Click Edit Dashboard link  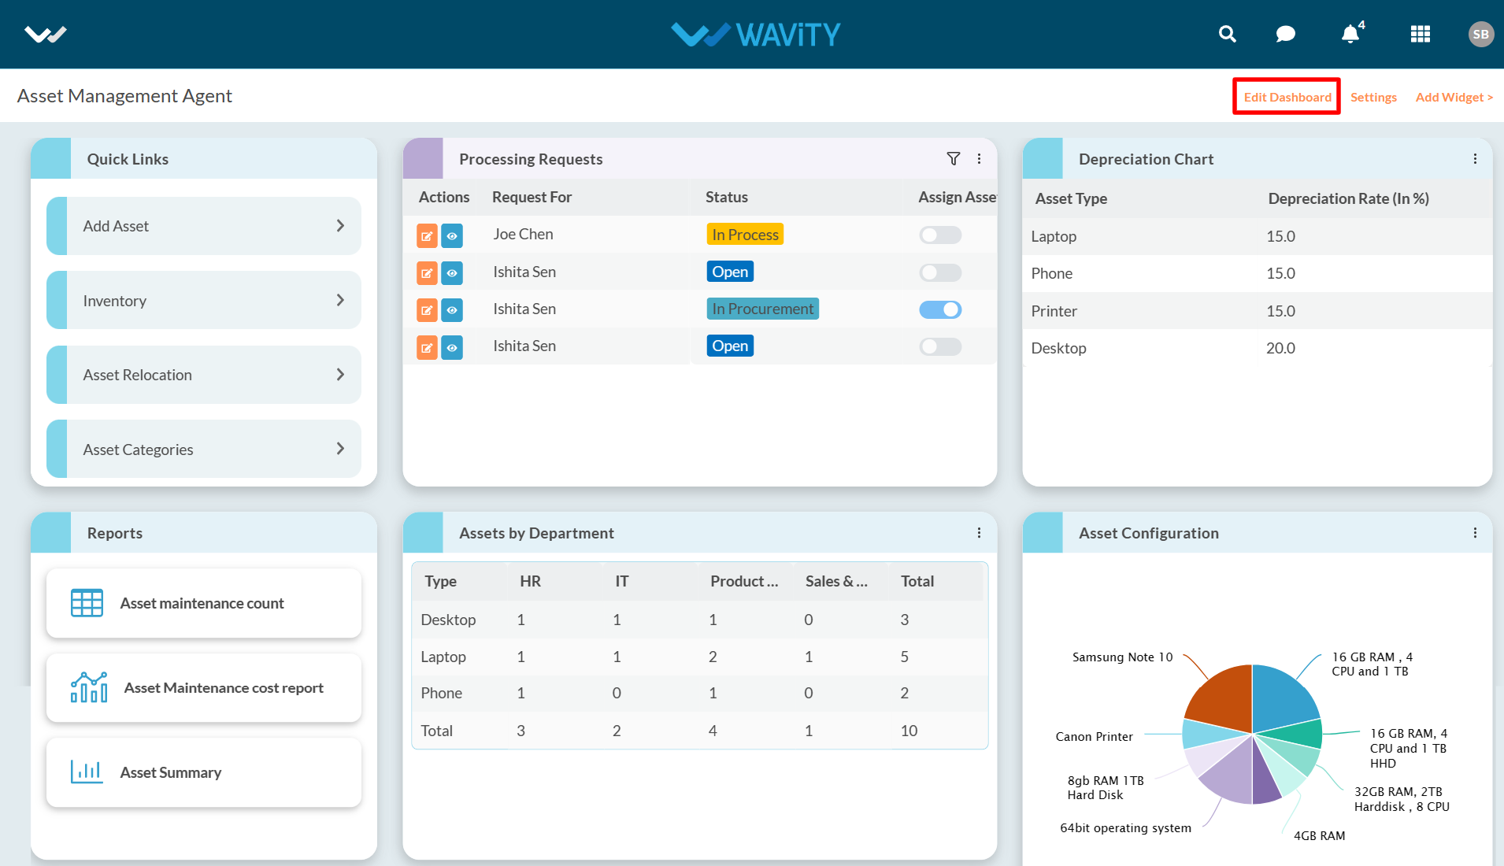(x=1287, y=97)
